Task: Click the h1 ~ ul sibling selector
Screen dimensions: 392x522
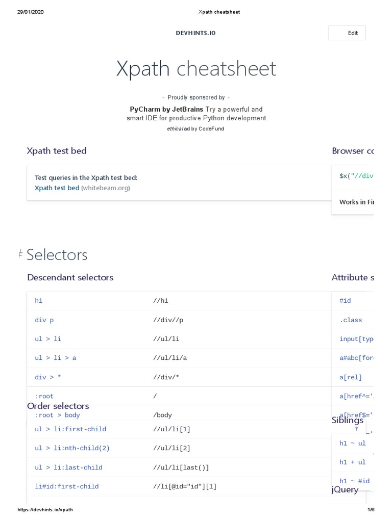Action: 352,443
